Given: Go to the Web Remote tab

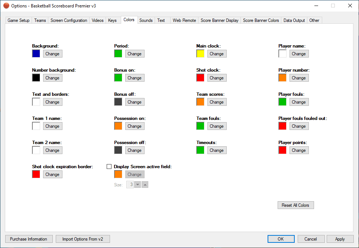Looking at the screenshot, I should 184,20.
